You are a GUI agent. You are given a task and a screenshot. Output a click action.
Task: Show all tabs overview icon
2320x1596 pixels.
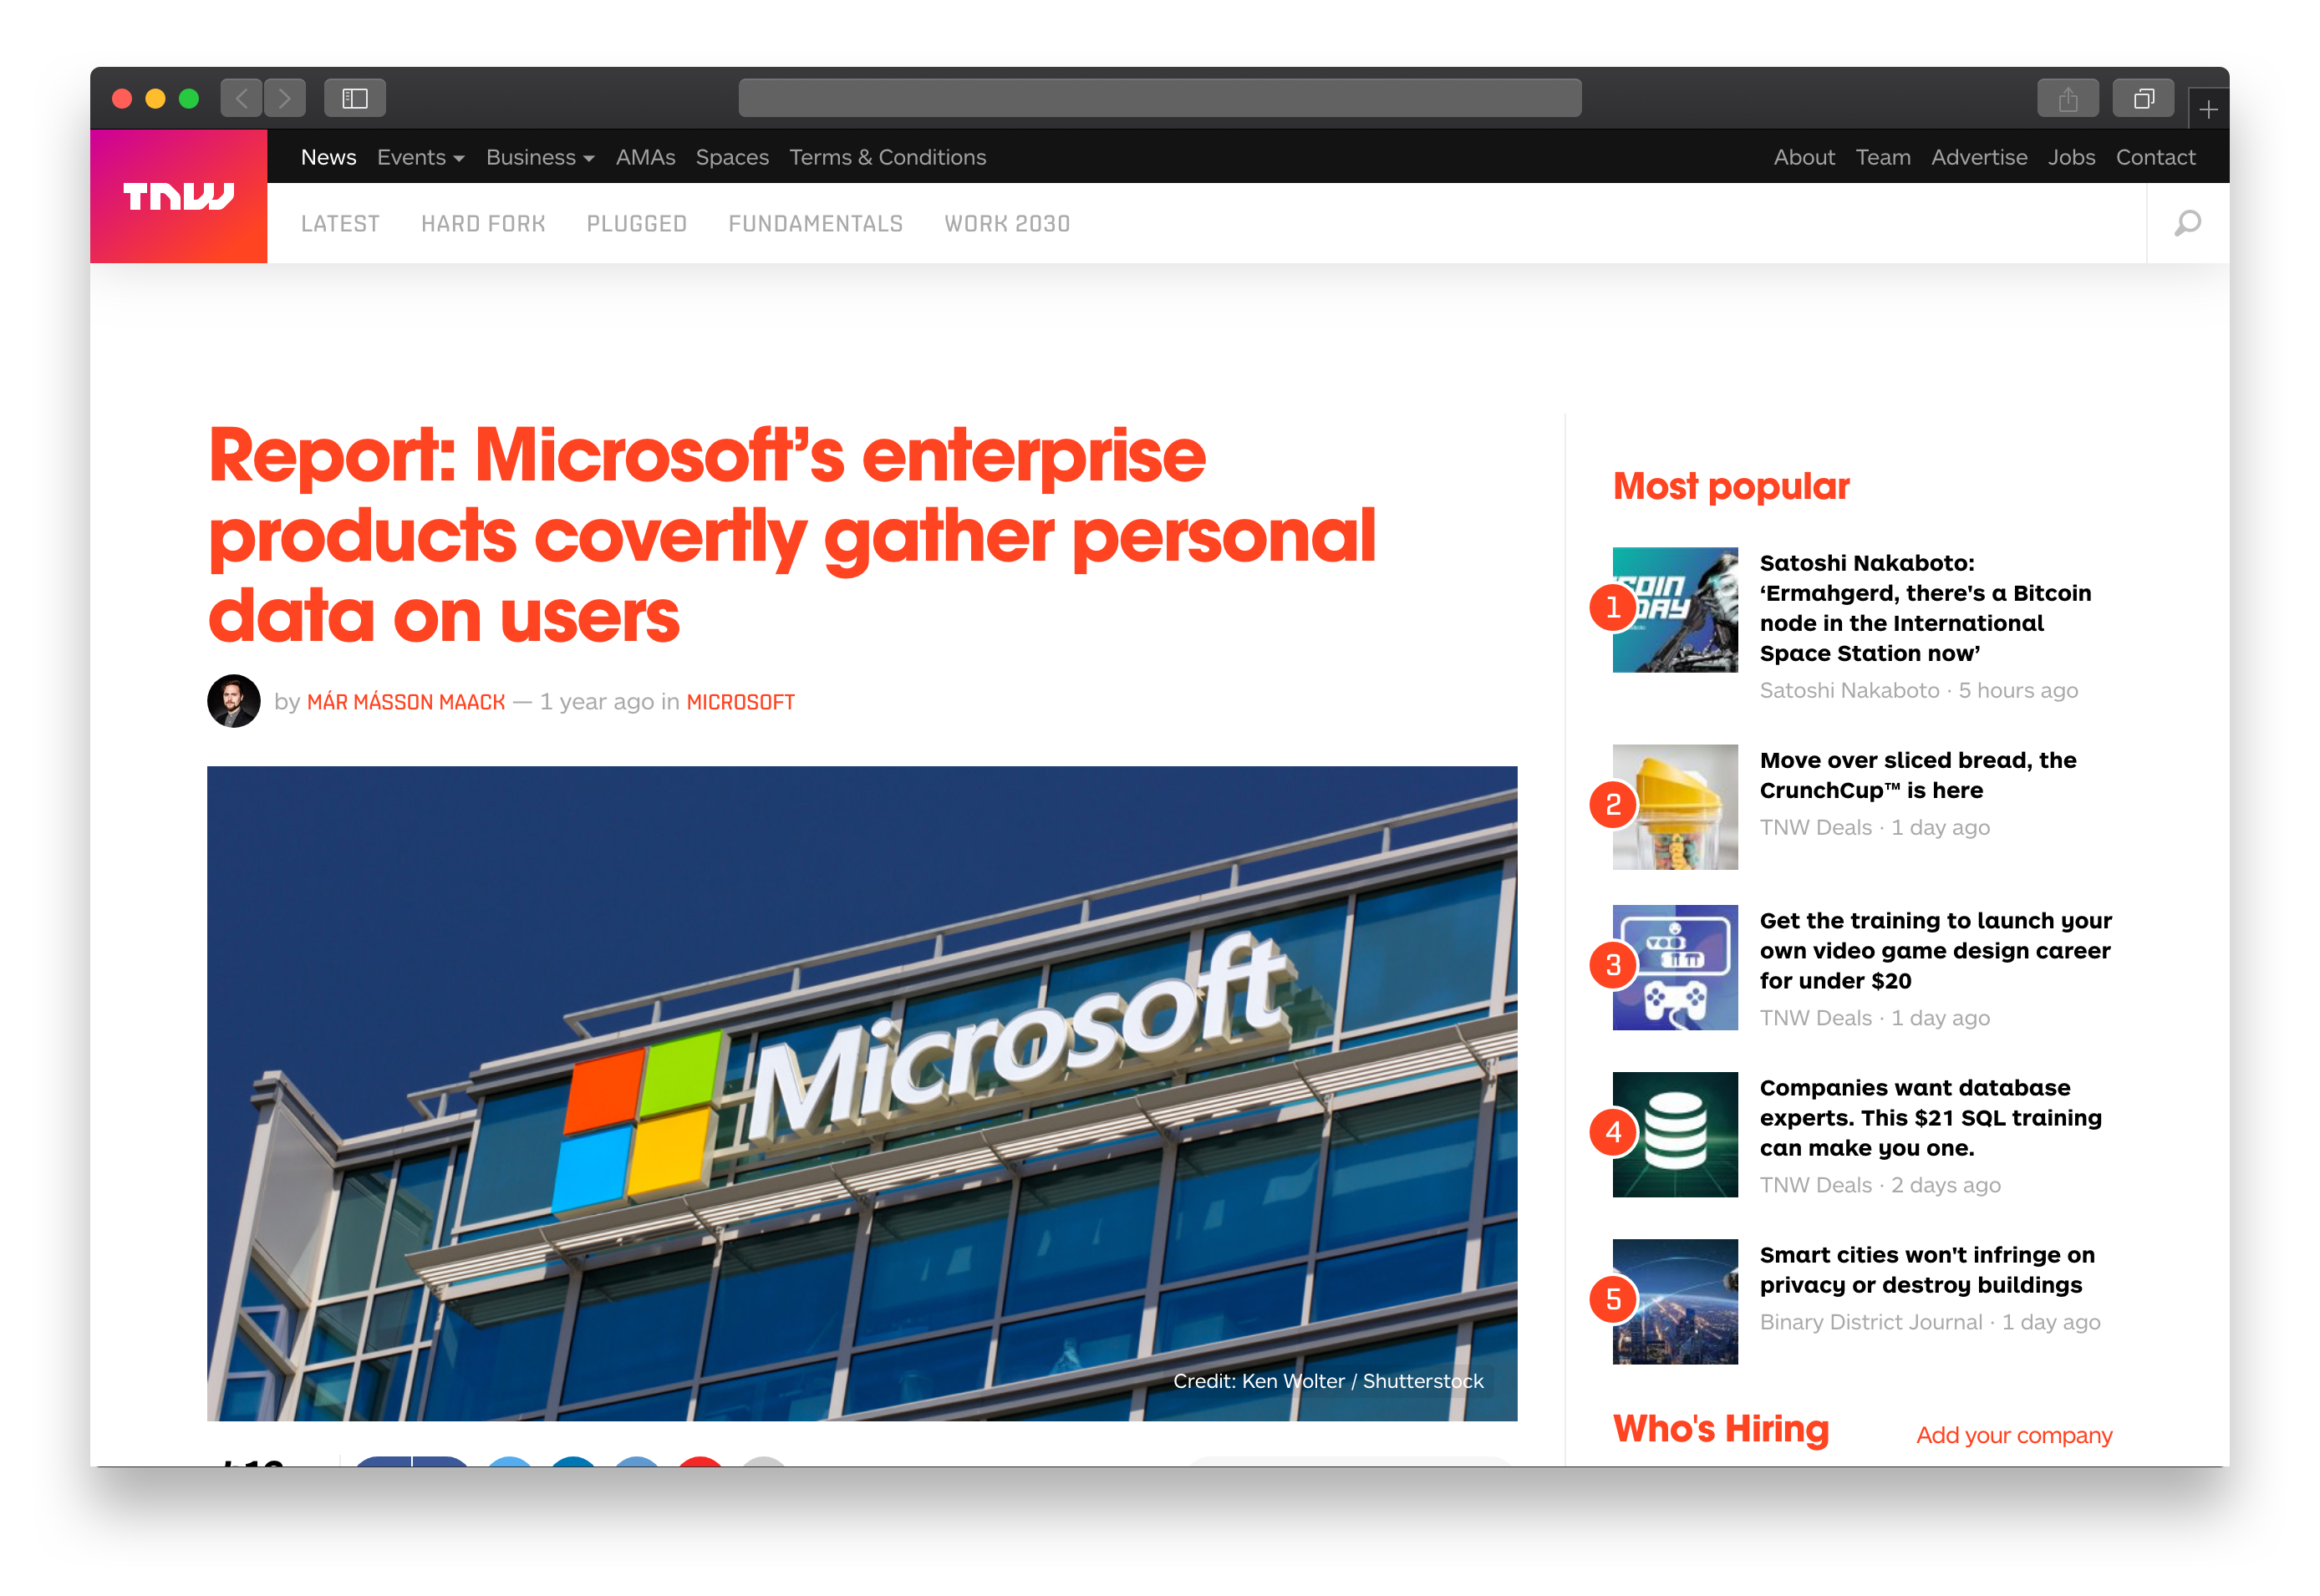(x=2143, y=98)
